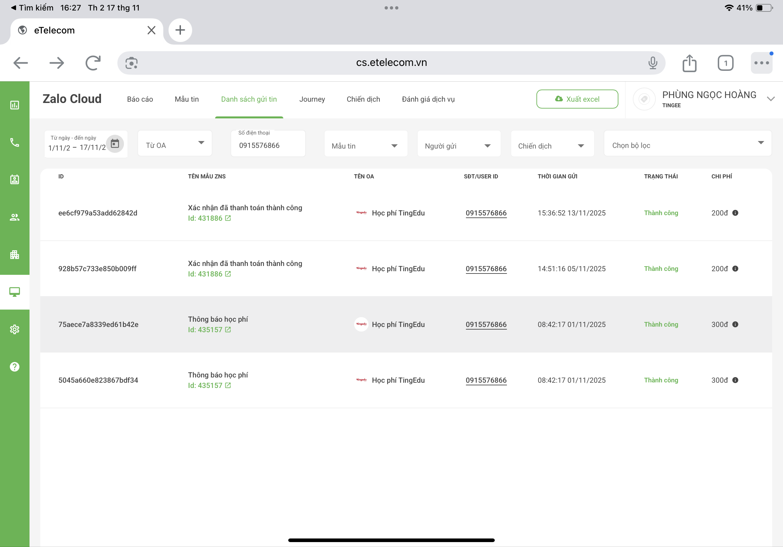The width and height of the screenshot is (783, 547).
Task: Open settings gear in sidebar
Action: click(14, 330)
